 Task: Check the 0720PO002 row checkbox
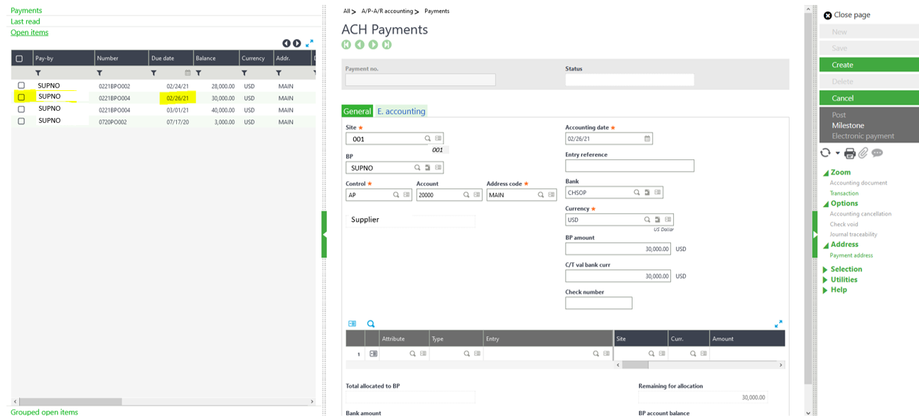(x=21, y=122)
